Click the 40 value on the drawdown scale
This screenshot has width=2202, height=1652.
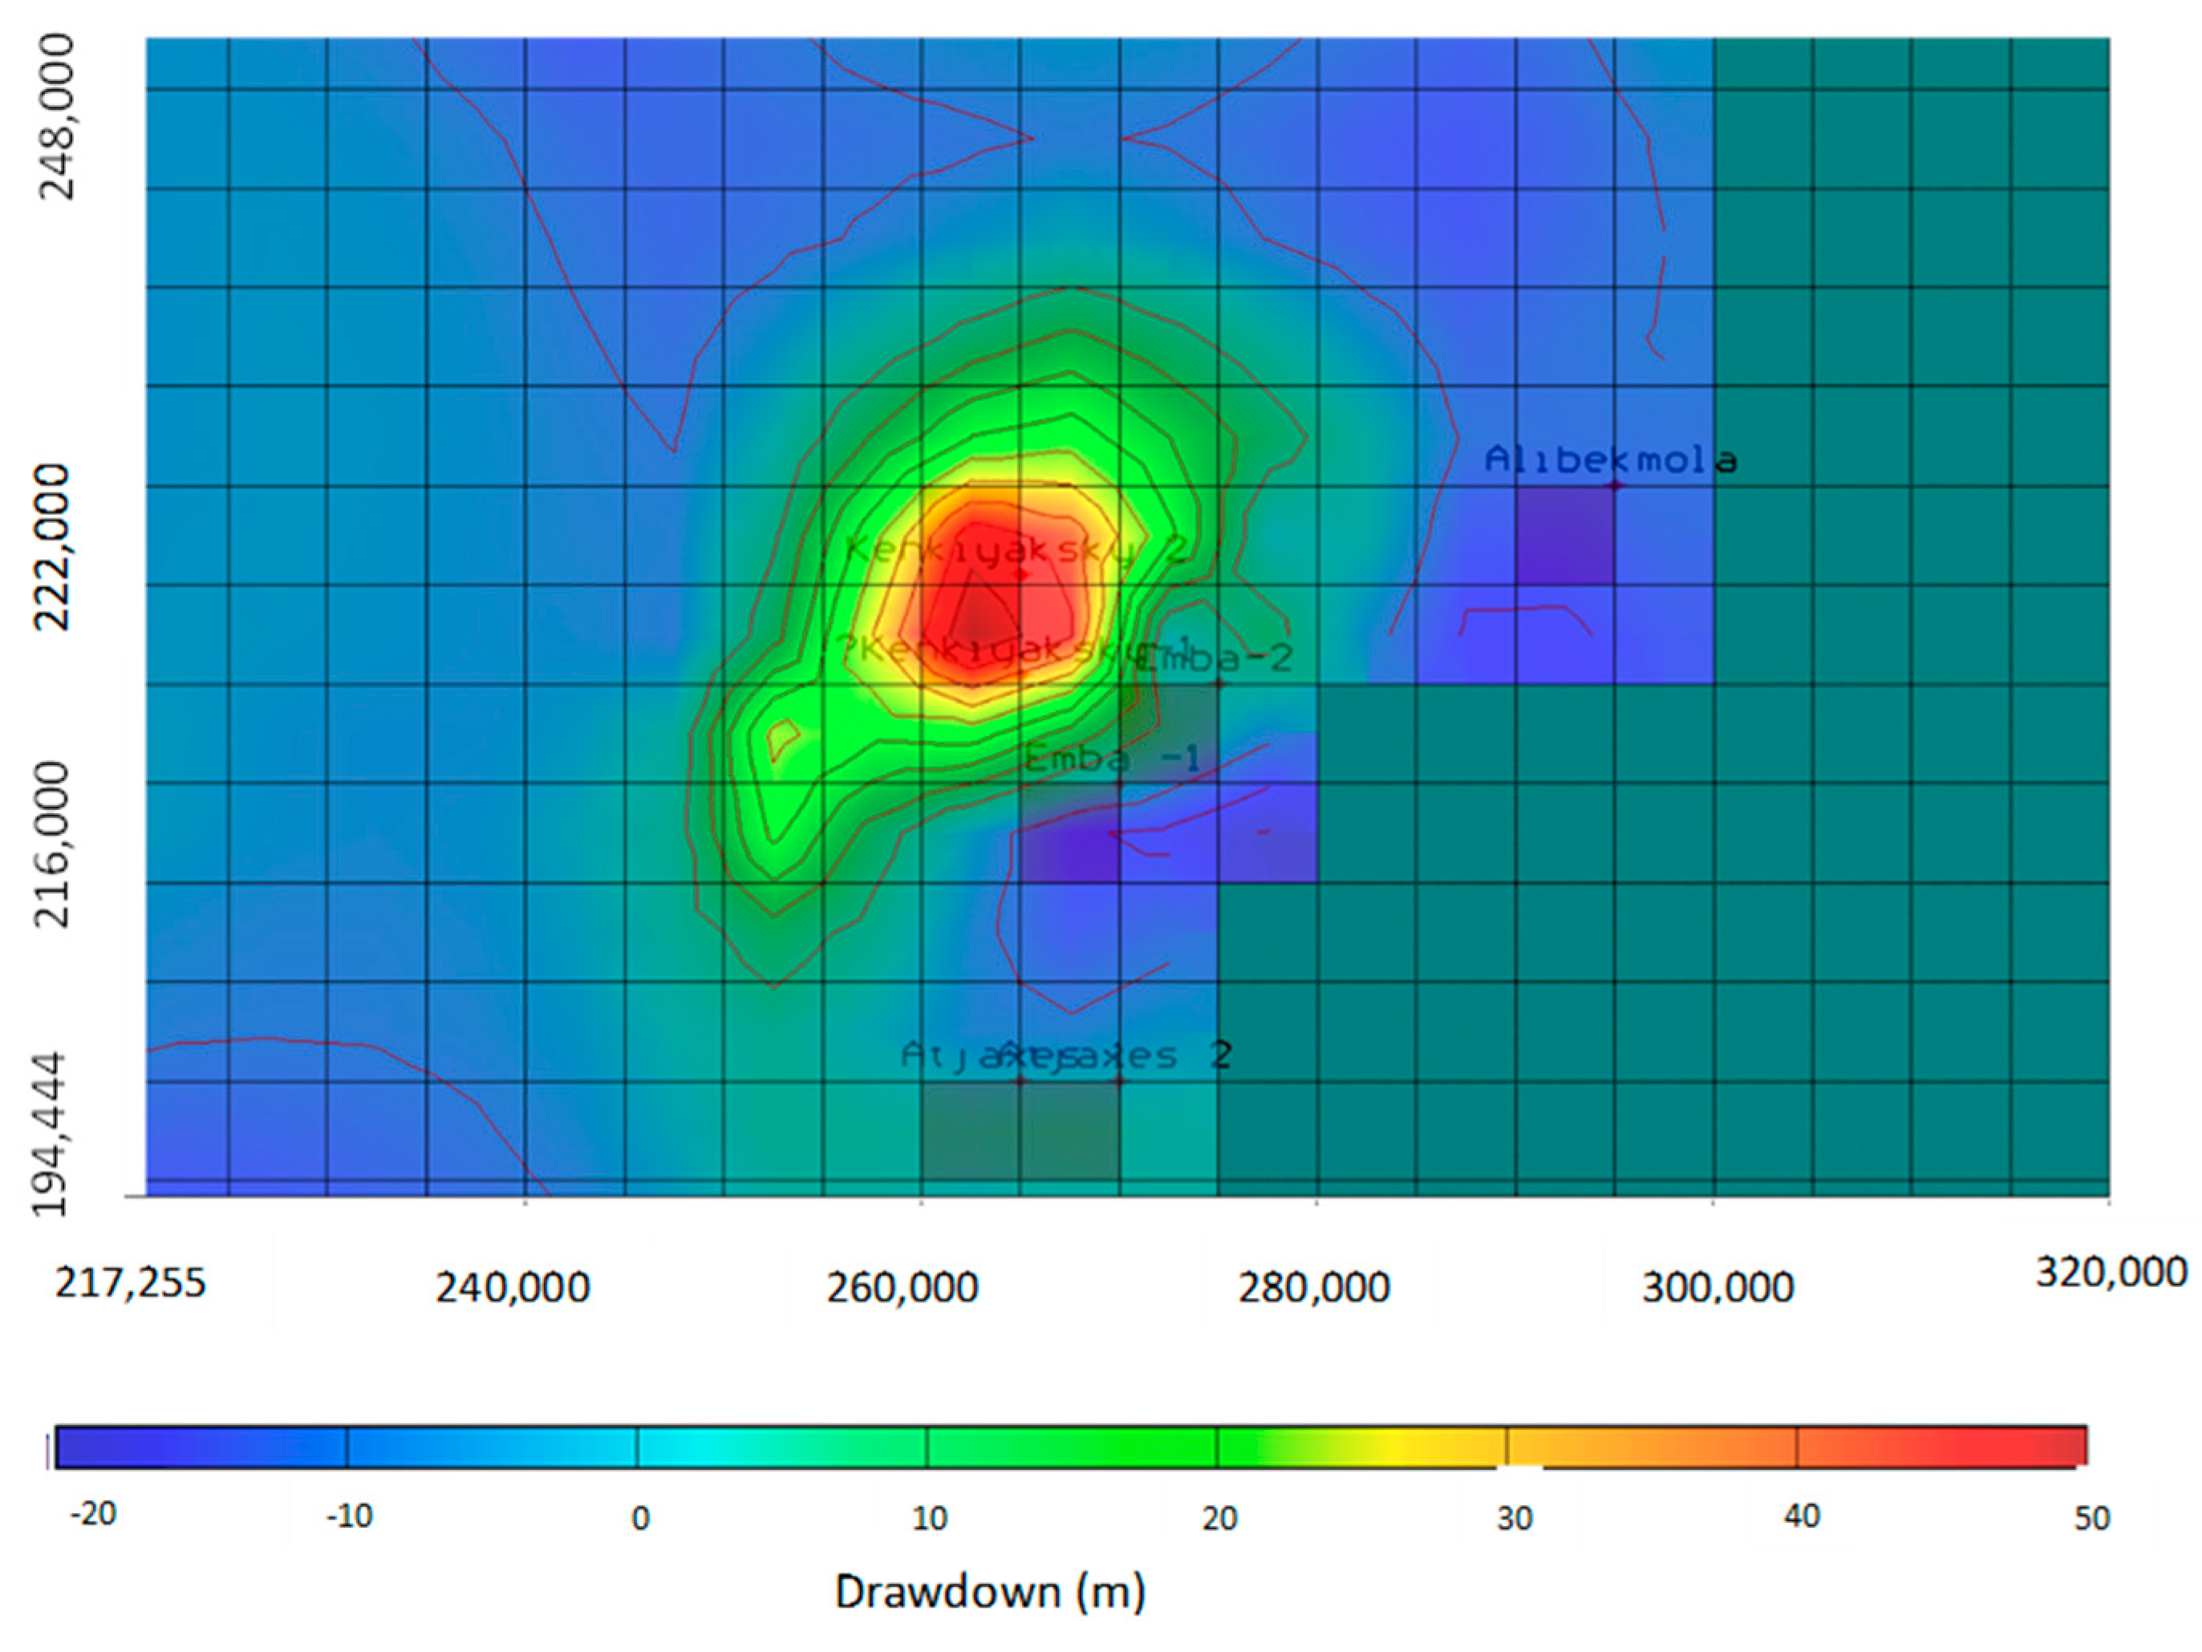point(1802,1516)
